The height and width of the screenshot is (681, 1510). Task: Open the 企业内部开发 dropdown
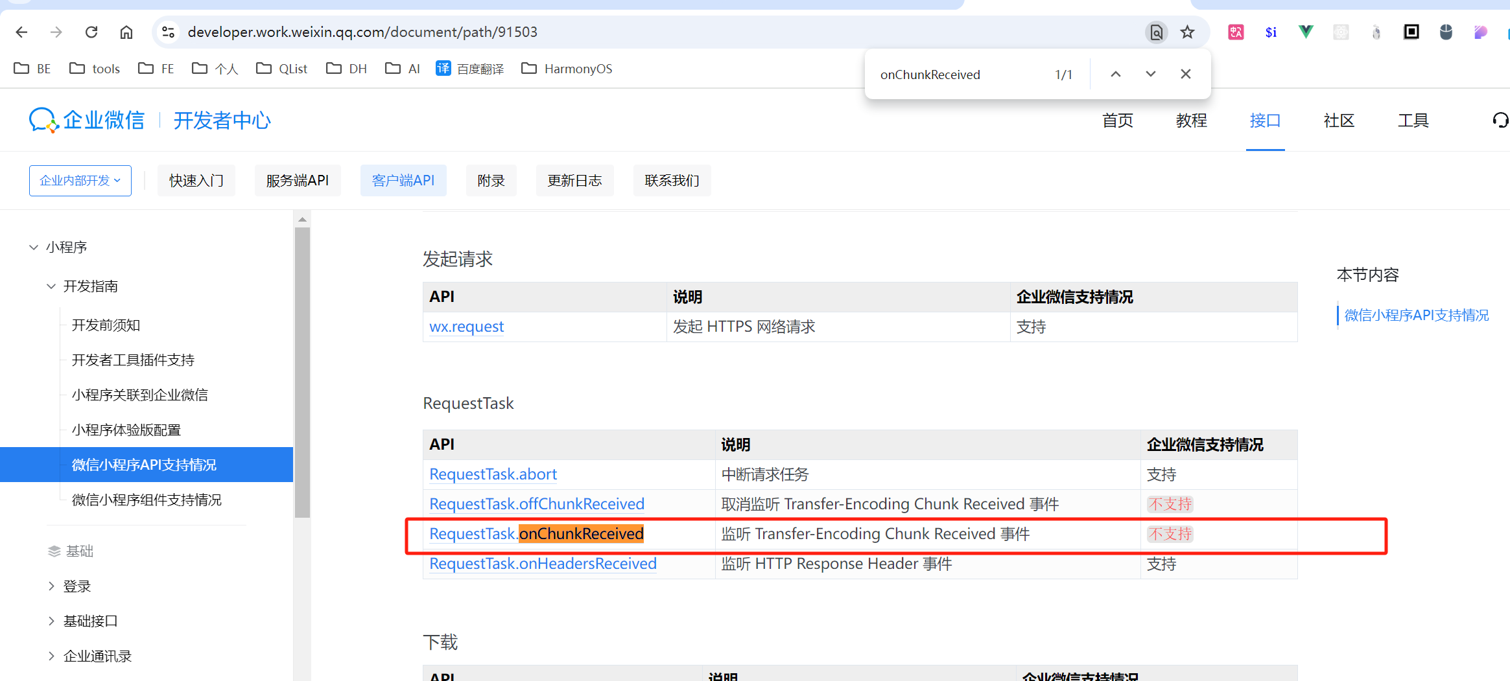(80, 180)
